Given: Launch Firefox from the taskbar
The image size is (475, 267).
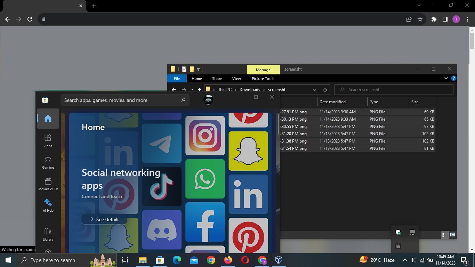Looking at the screenshot, I should pos(228,260).
